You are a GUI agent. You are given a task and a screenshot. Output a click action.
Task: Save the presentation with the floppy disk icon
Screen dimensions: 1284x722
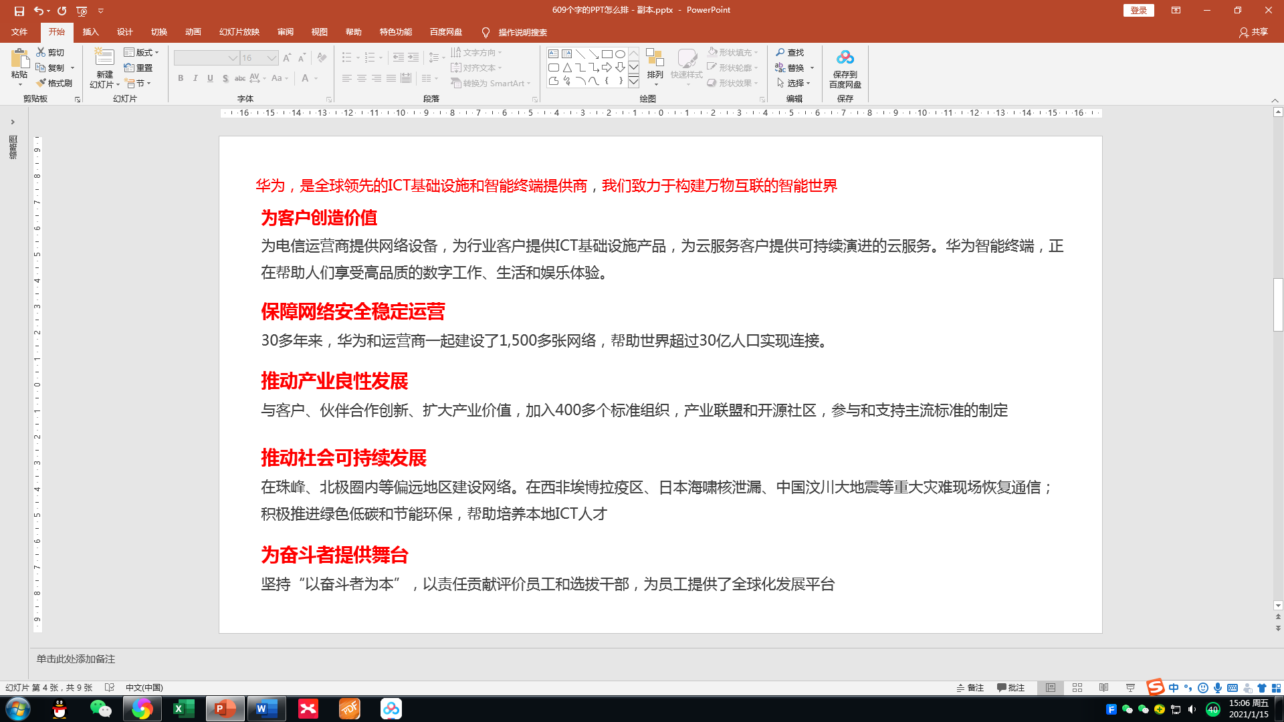point(19,11)
